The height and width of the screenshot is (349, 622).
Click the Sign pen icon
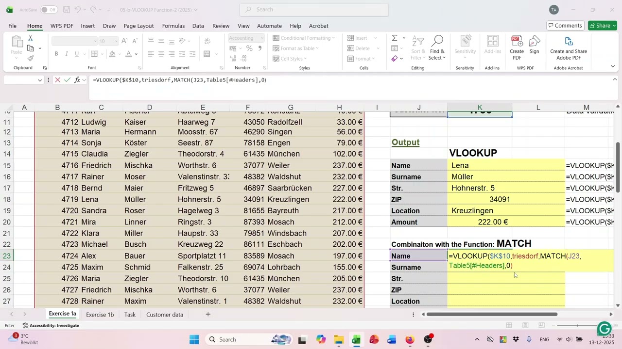(535, 45)
